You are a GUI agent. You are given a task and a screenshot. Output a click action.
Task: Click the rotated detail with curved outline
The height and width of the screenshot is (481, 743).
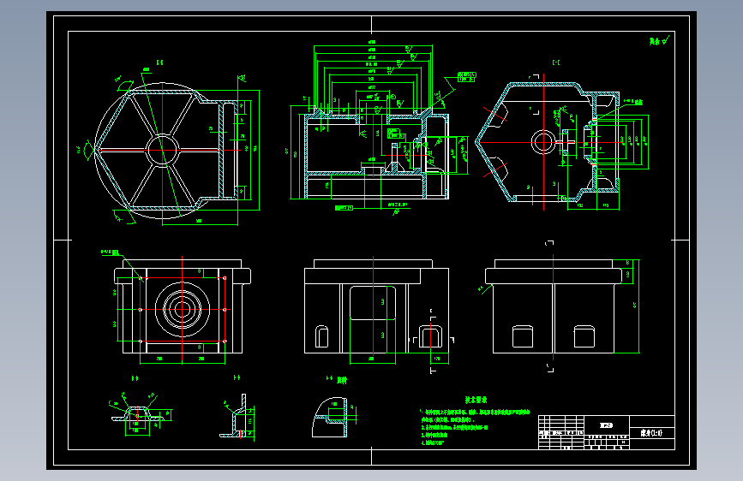point(330,418)
